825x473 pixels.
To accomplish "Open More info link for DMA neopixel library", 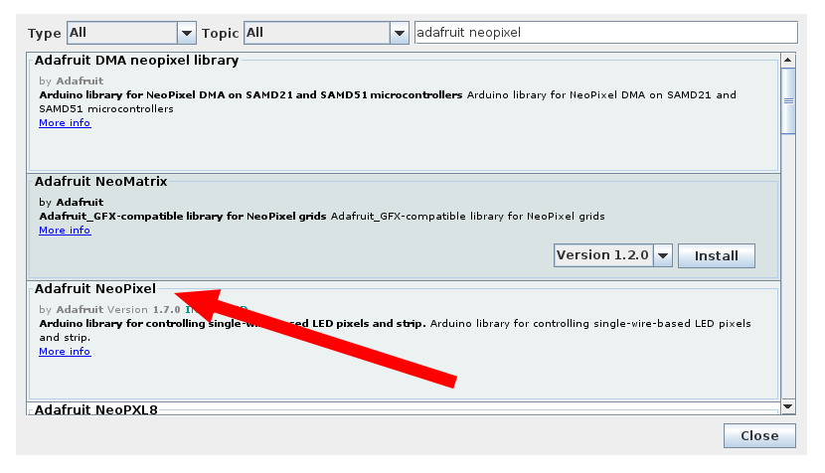I will pyautogui.click(x=65, y=122).
